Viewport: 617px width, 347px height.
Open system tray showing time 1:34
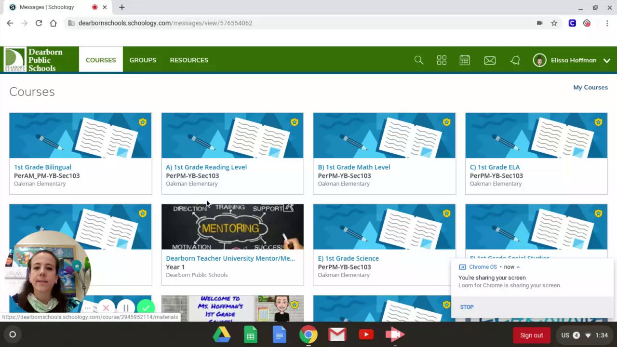pyautogui.click(x=584, y=335)
